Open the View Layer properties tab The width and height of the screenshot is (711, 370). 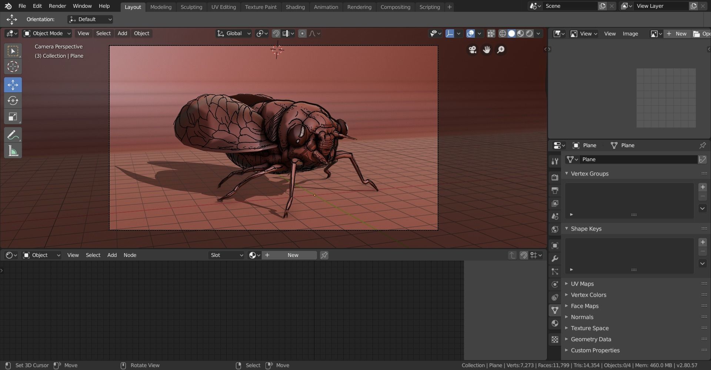(555, 203)
